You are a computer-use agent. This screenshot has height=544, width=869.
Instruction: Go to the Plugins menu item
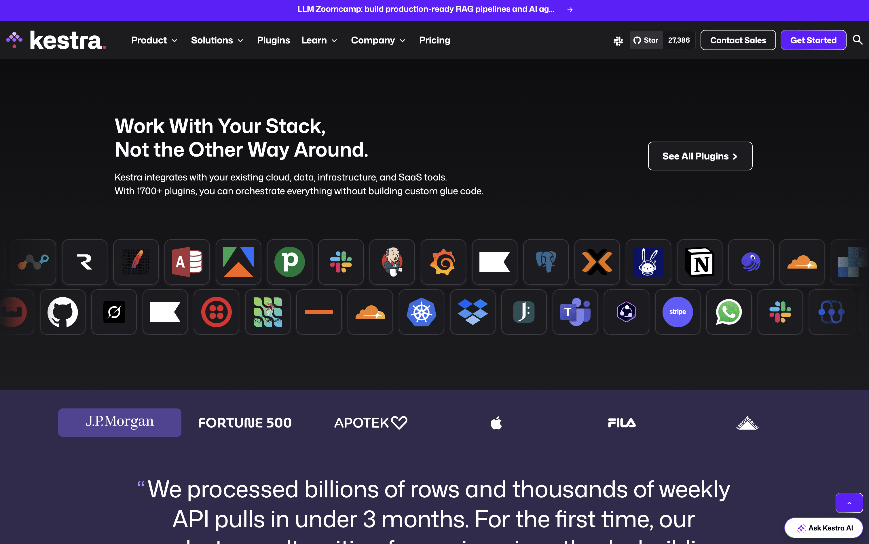pyautogui.click(x=273, y=40)
